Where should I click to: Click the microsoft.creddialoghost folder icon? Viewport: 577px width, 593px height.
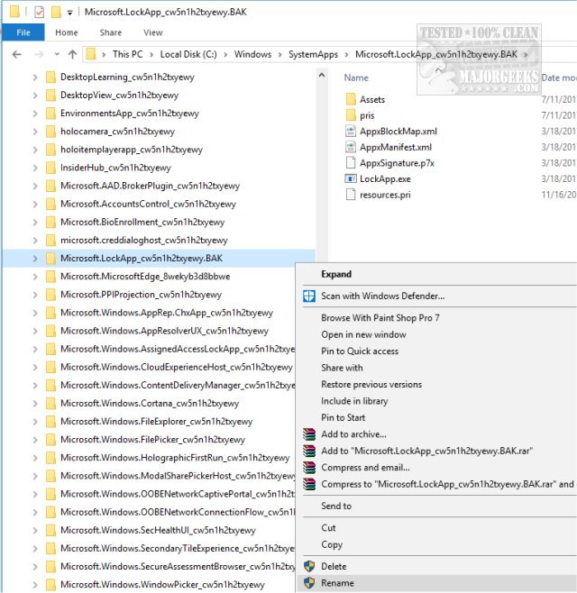[x=50, y=240]
